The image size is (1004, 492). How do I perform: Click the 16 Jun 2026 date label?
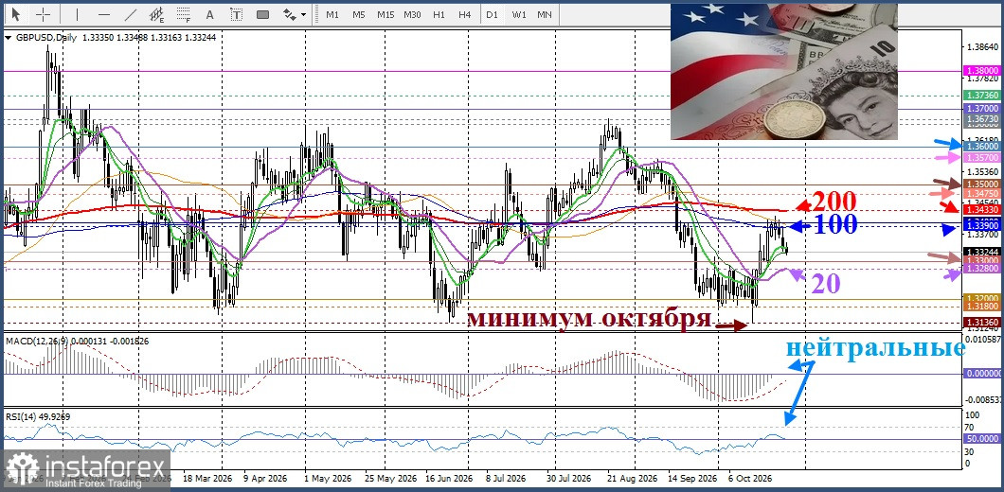pos(449,479)
